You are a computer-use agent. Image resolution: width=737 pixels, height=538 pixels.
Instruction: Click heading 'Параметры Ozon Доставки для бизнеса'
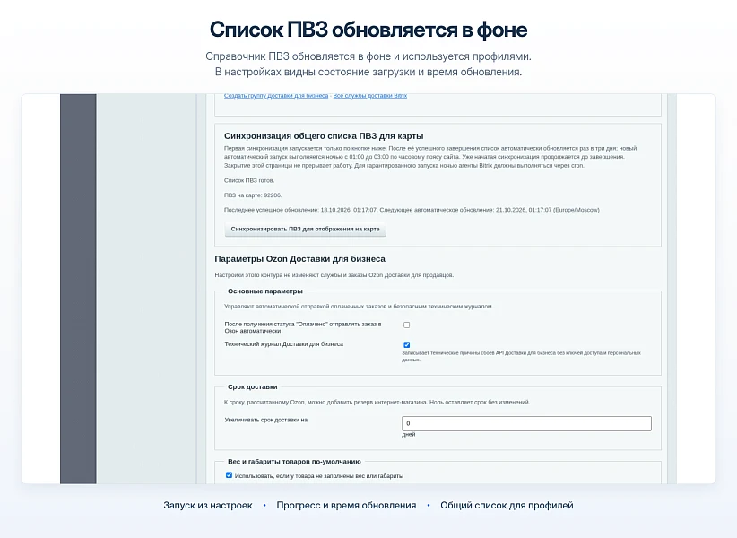tap(299, 259)
